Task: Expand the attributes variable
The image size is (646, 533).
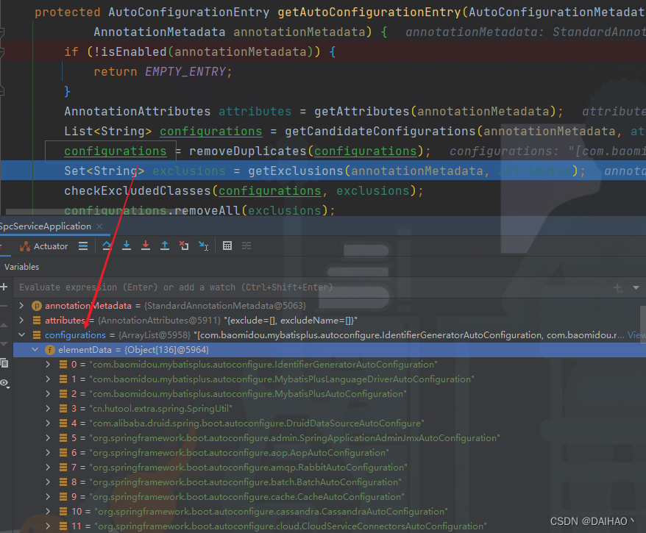Action: 21,321
